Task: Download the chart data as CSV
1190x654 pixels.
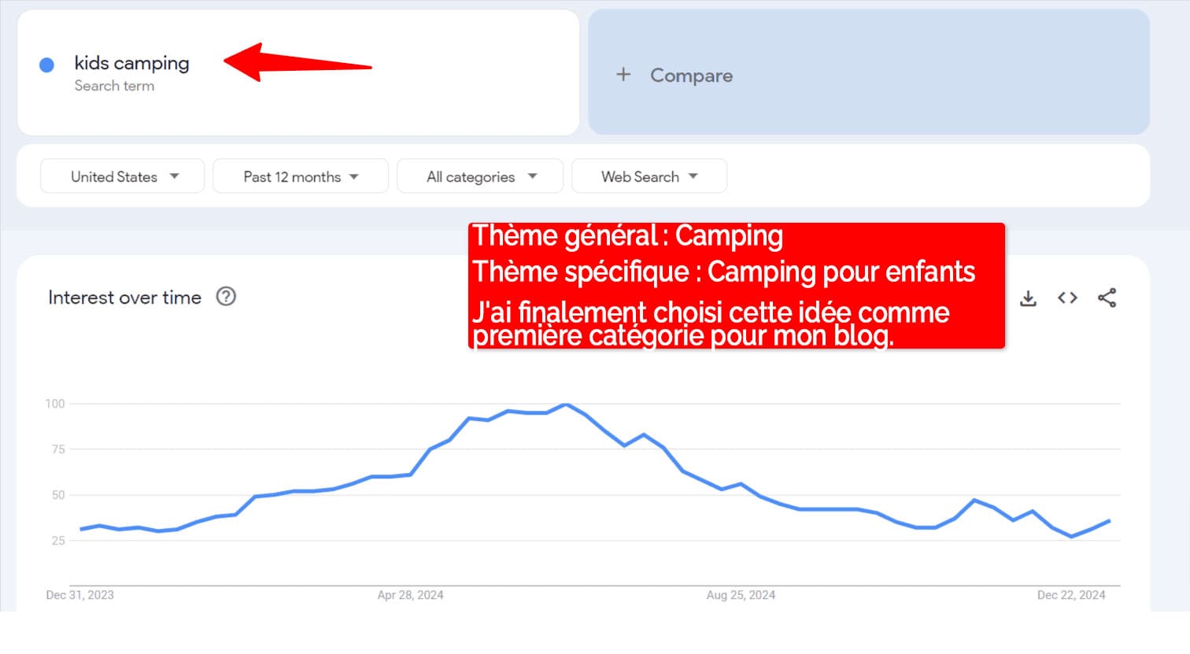Action: click(1028, 298)
